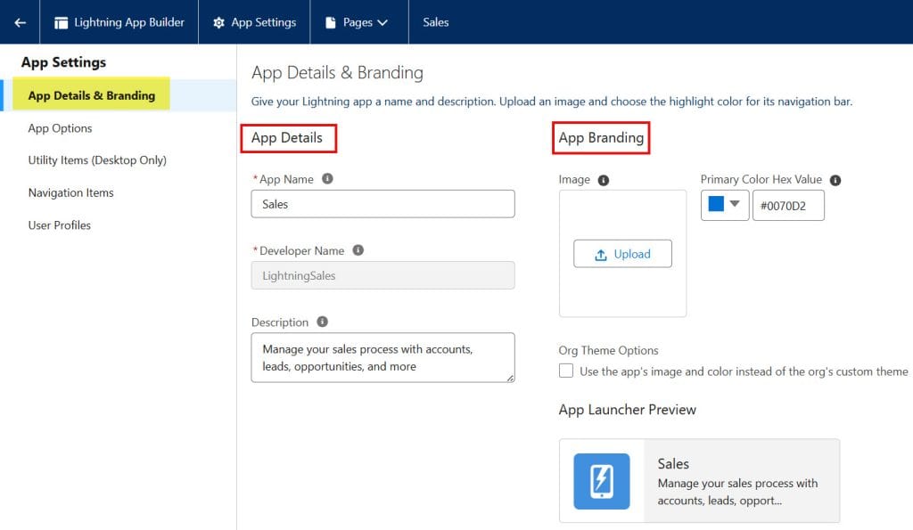Click the launcher preview description text
The image size is (913, 530).
click(737, 492)
